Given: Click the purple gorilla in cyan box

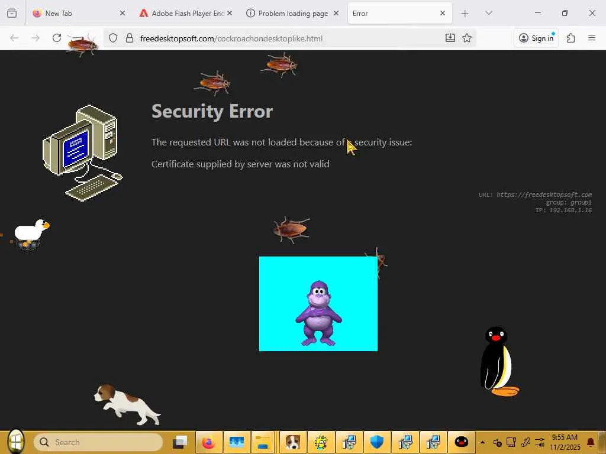Looking at the screenshot, I should click(x=318, y=313).
